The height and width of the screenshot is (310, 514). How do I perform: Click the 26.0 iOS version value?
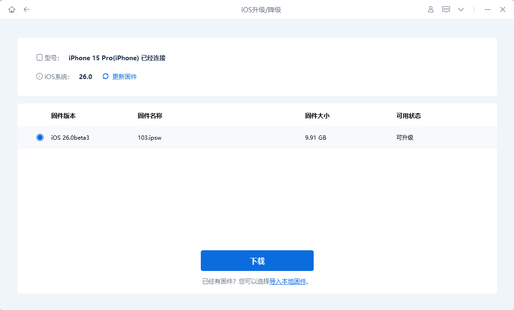(86, 77)
